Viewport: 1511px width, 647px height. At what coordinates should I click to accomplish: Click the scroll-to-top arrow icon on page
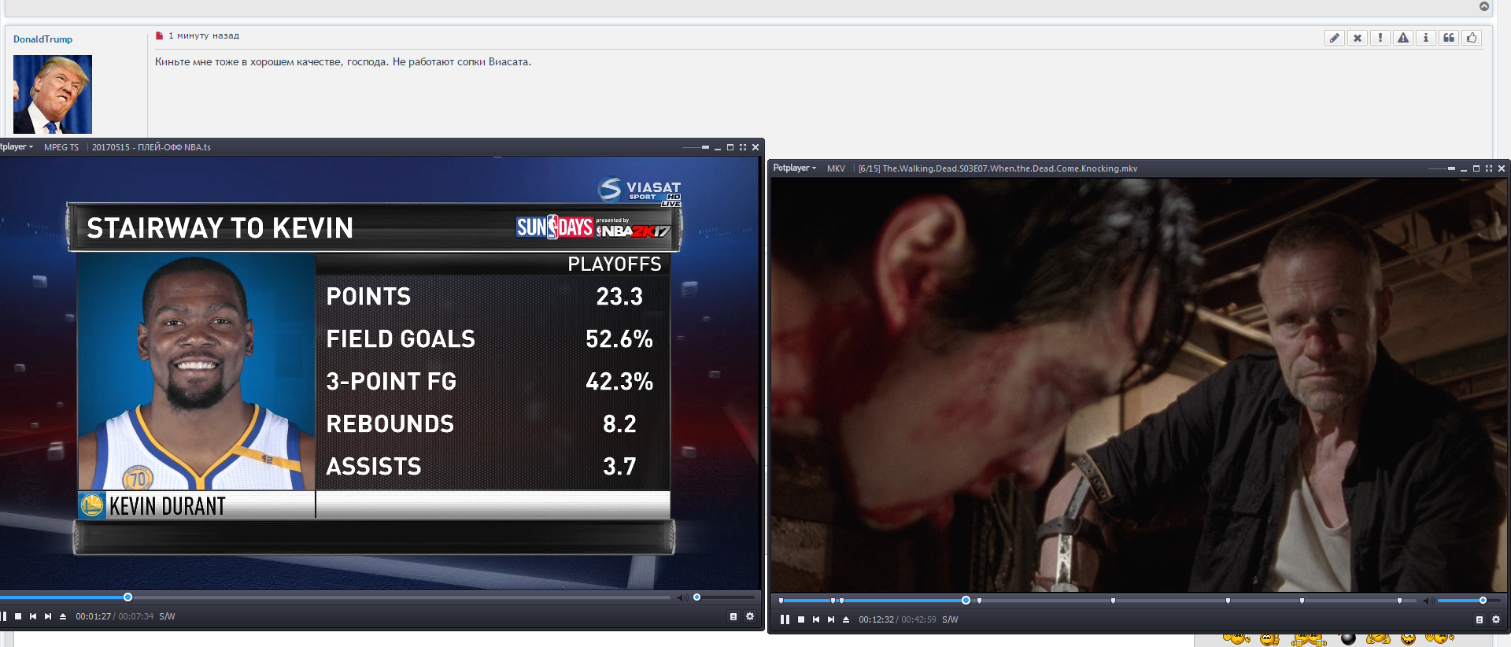point(1484,6)
